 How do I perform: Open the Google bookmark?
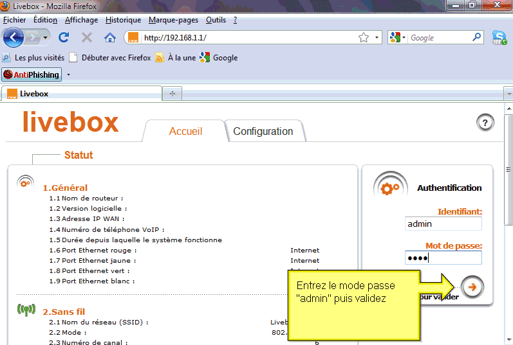pyautogui.click(x=219, y=58)
